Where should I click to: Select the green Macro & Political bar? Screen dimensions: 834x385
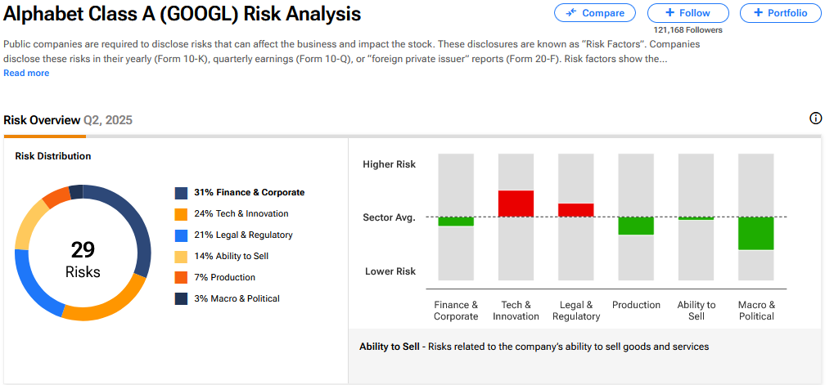point(755,233)
